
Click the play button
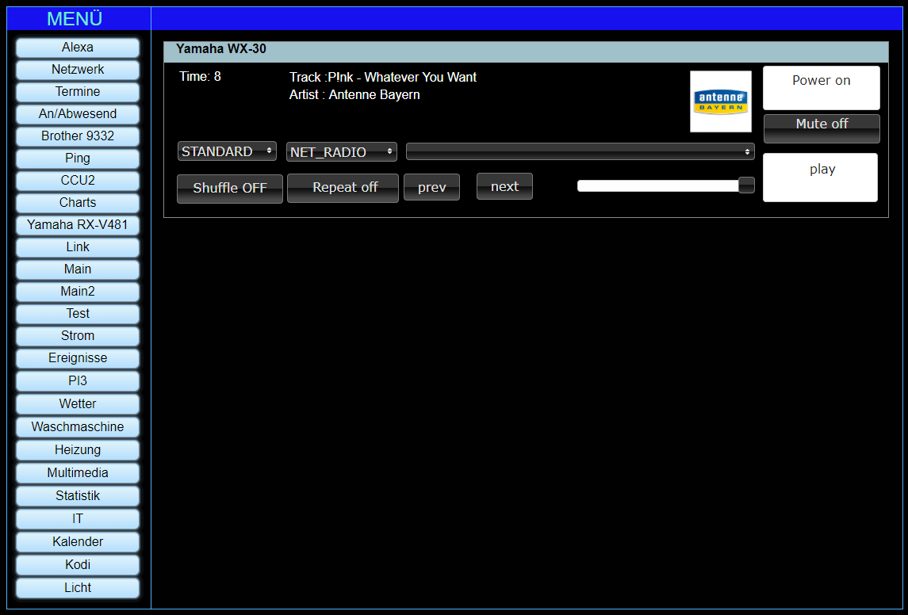[820, 178]
